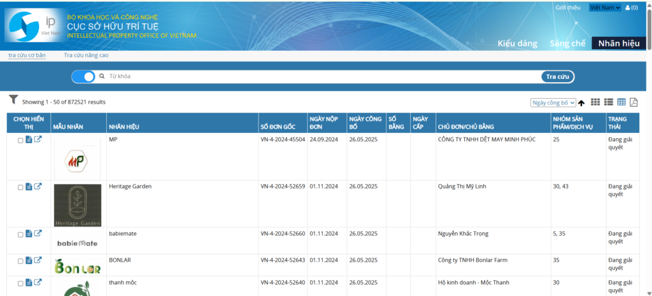
Task: Click owner CÔNG TY TNHH DỆT MAY MINH PHÚC
Action: pos(487,139)
